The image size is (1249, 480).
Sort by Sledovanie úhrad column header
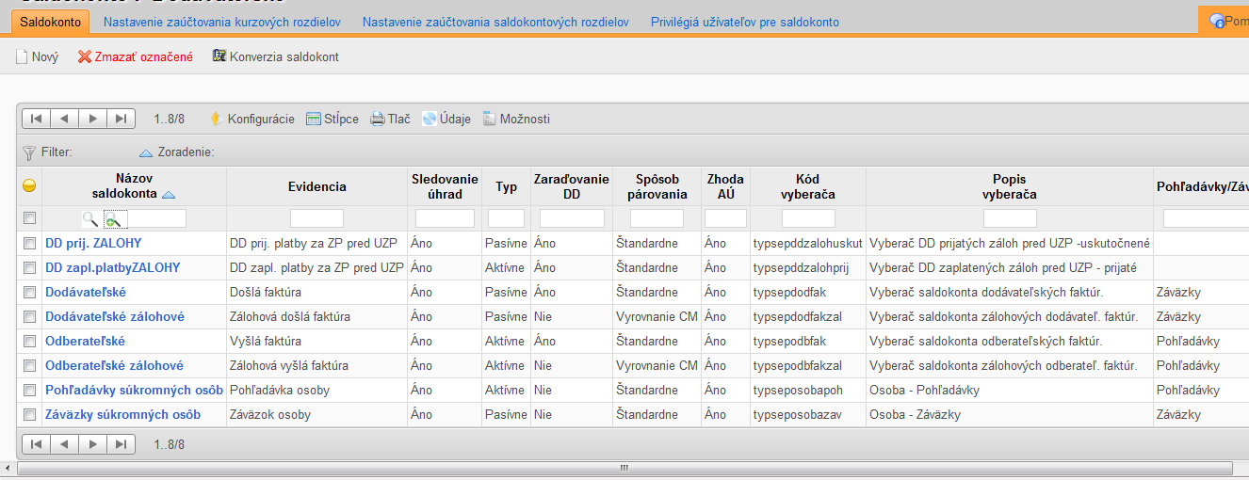(445, 186)
